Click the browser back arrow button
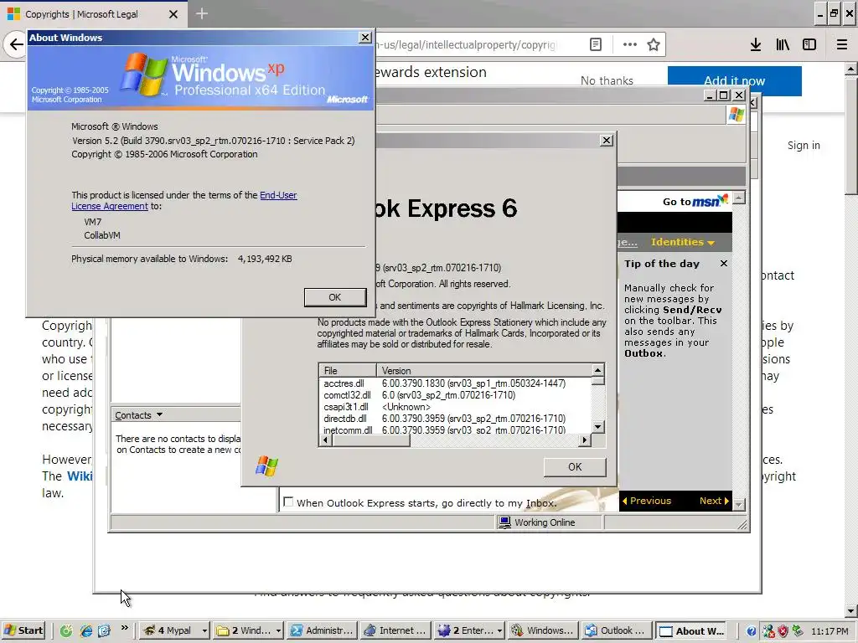 click(15, 44)
